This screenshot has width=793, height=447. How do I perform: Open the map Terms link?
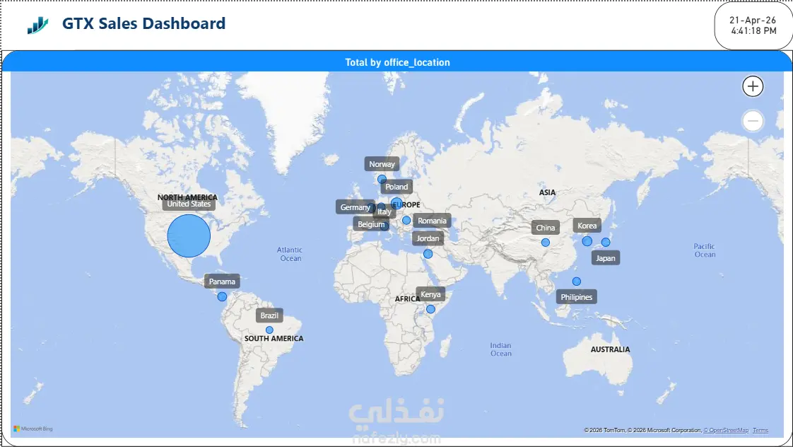(x=760, y=430)
